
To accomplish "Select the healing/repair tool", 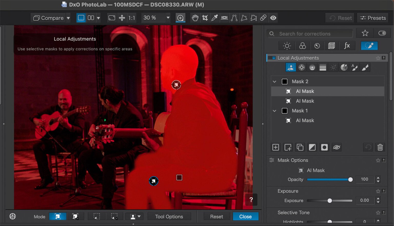I will point(263,18).
